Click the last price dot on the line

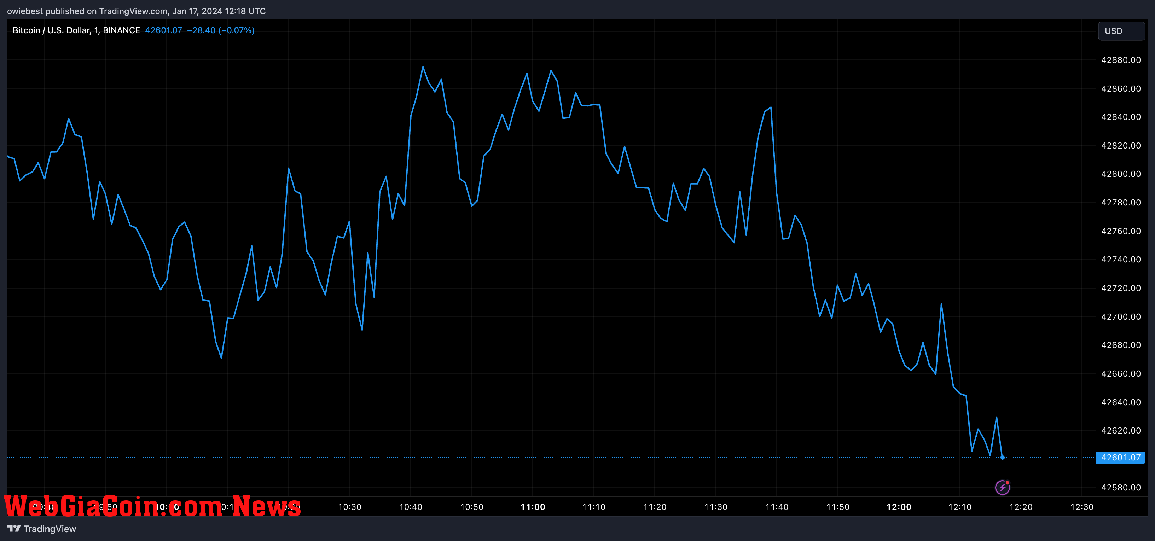[x=1003, y=458]
